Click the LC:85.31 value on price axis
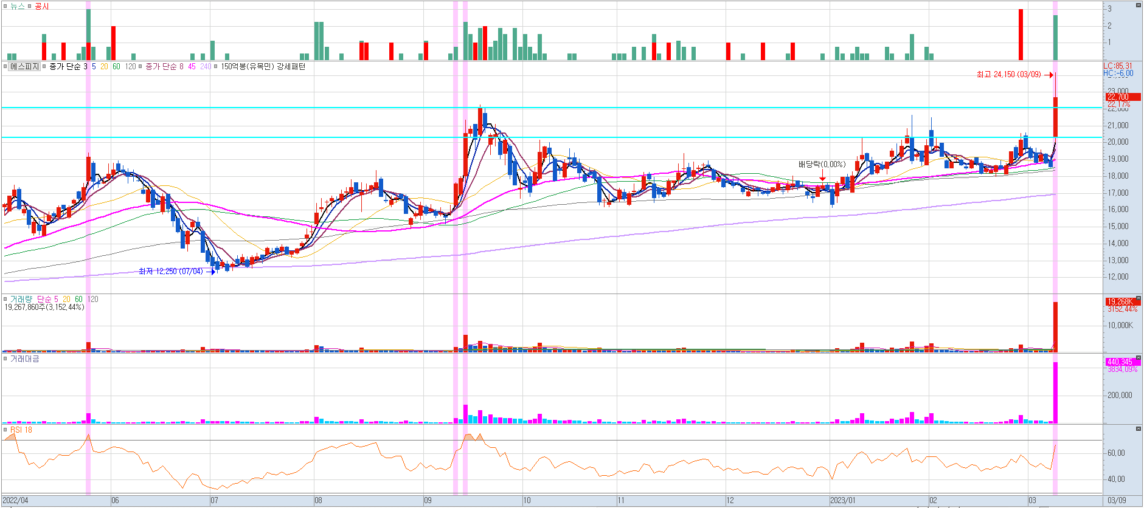Image resolution: width=1144 pixels, height=508 pixels. click(x=1118, y=66)
